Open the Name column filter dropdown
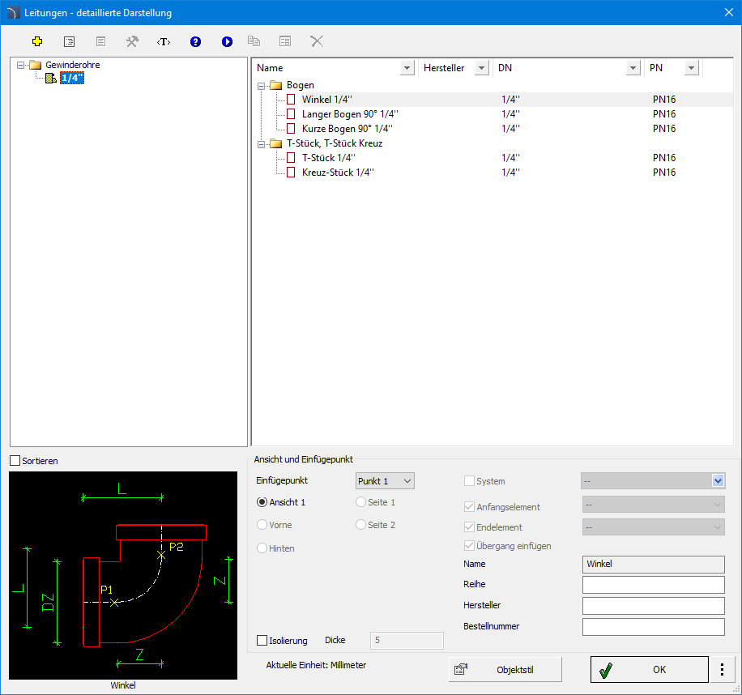Viewport: 742px width, 695px height. (407, 69)
